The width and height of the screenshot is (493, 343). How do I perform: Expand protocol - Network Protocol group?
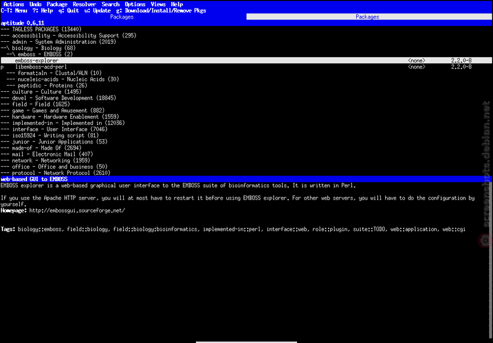(55, 173)
